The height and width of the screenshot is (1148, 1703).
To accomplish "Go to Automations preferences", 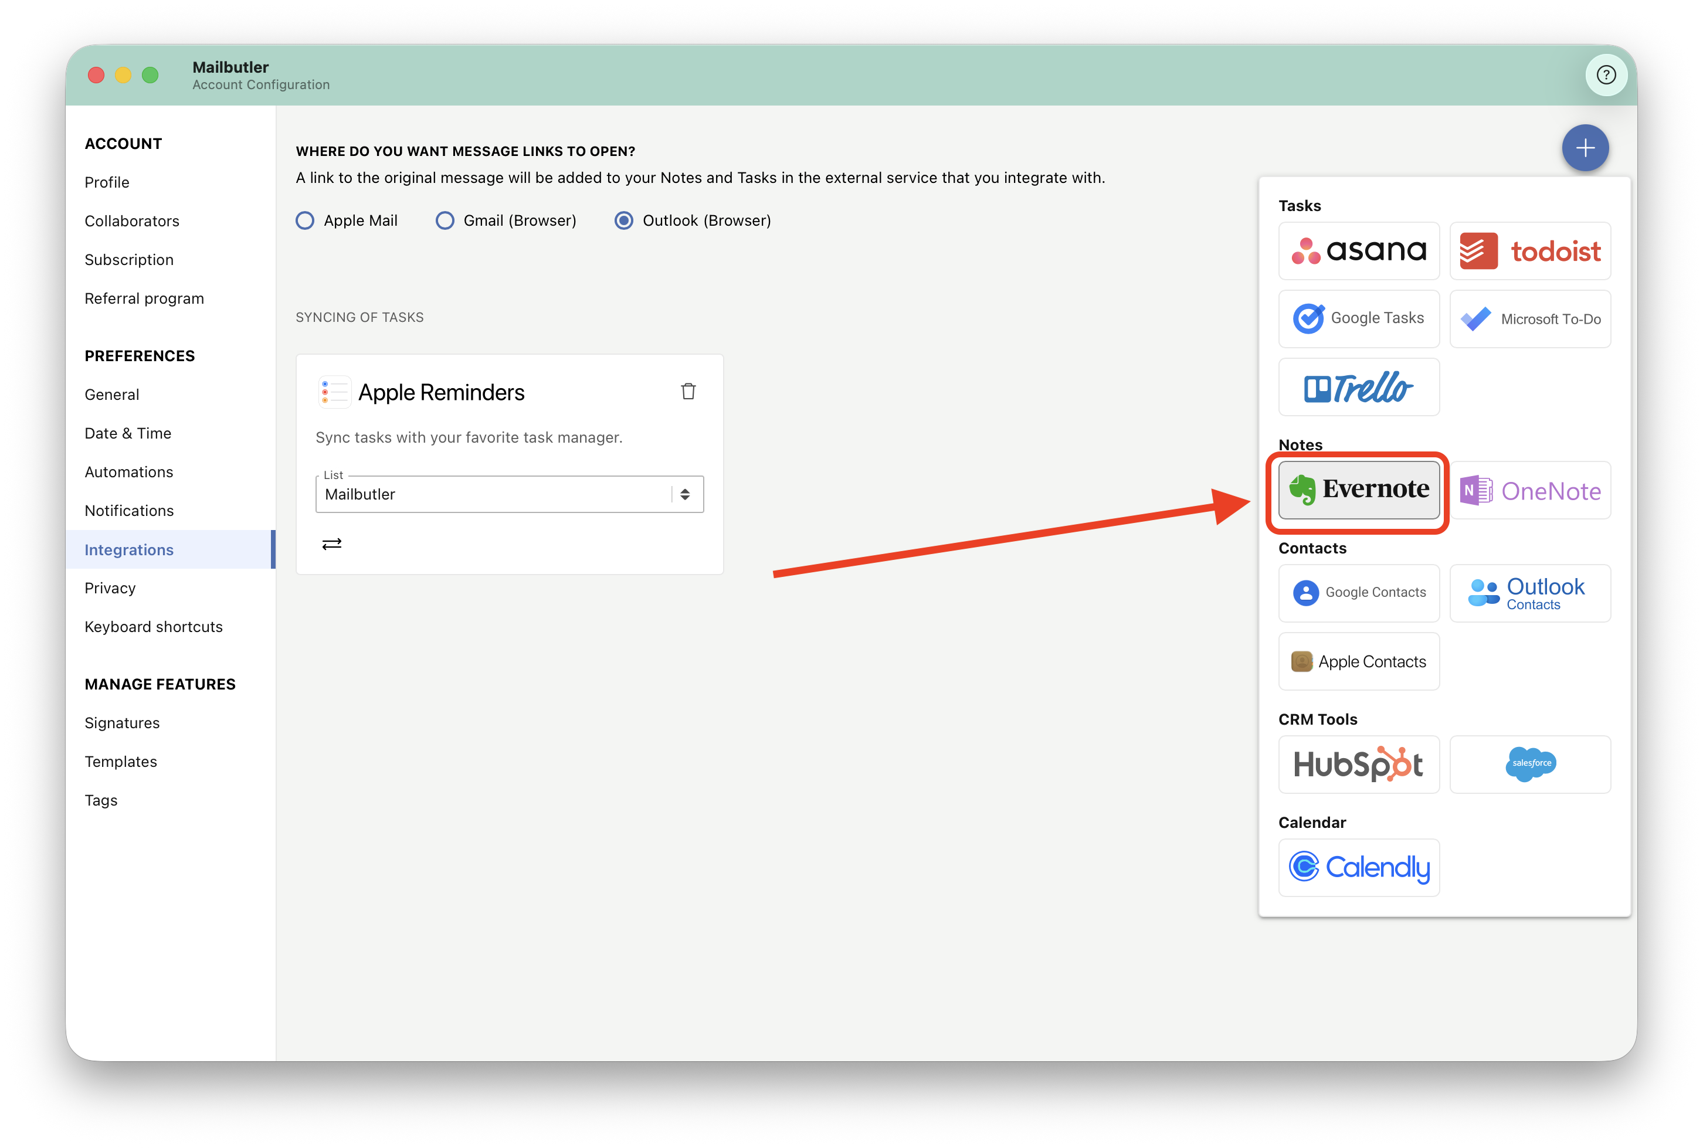I will [x=129, y=472].
